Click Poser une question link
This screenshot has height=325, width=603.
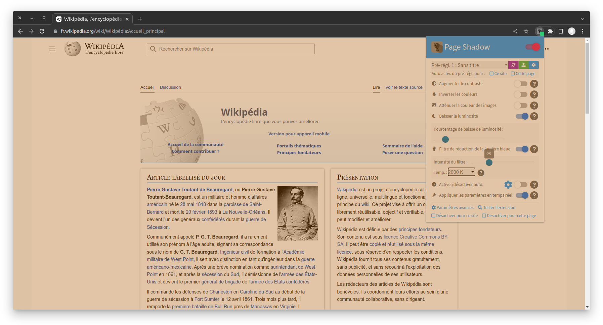[x=402, y=153]
